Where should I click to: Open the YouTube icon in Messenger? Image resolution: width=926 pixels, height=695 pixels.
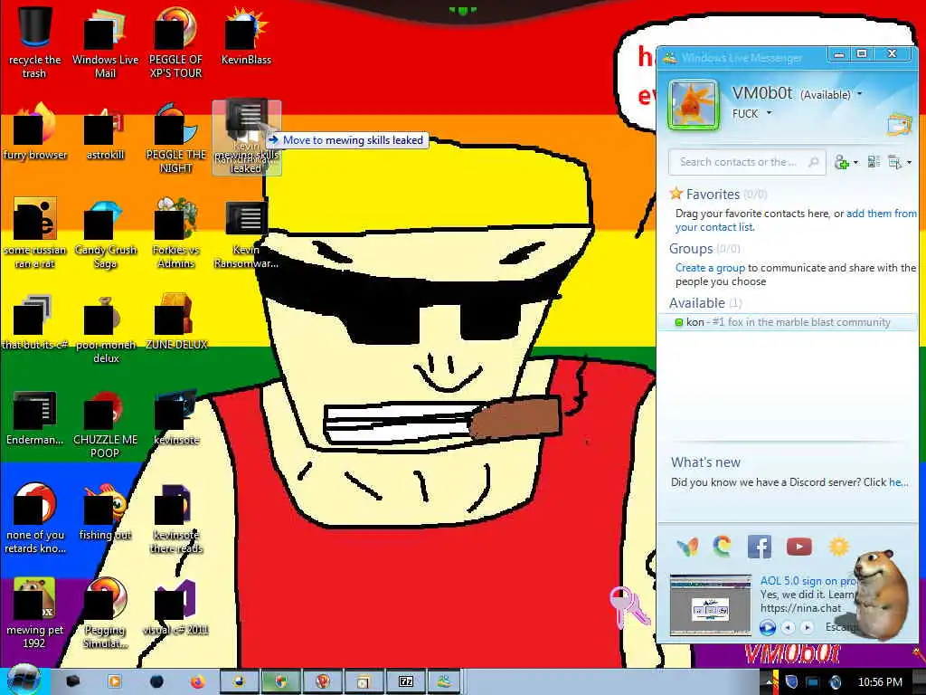pyautogui.click(x=799, y=547)
